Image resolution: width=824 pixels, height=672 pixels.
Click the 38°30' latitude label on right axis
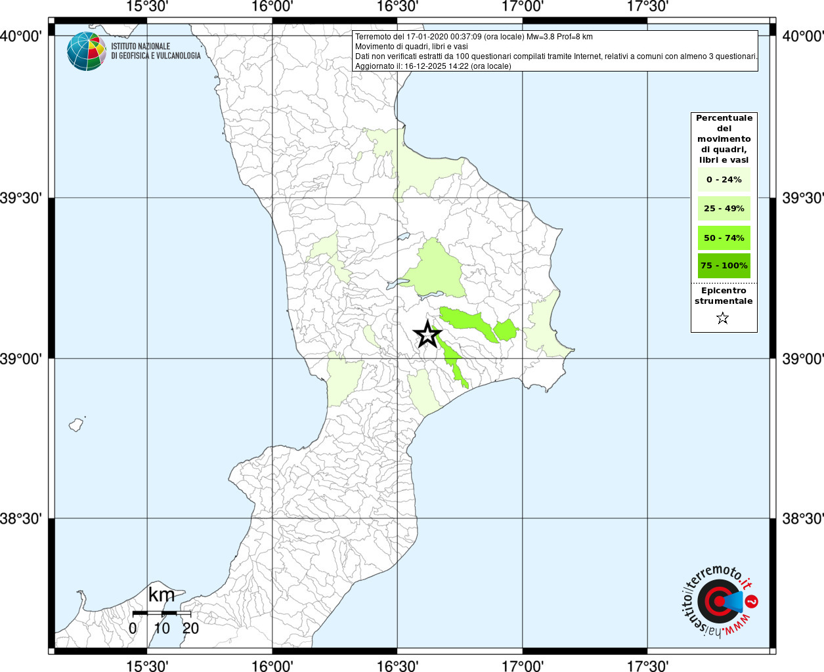(x=802, y=518)
